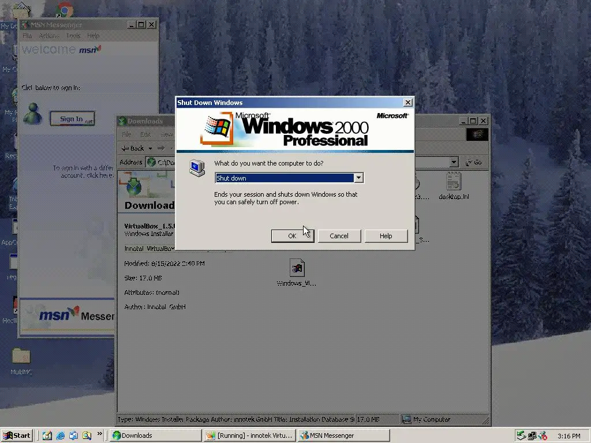This screenshot has height=443, width=591.
Task: Click 'Size: 17.0 MB' detail in Downloads
Action: tap(143, 278)
